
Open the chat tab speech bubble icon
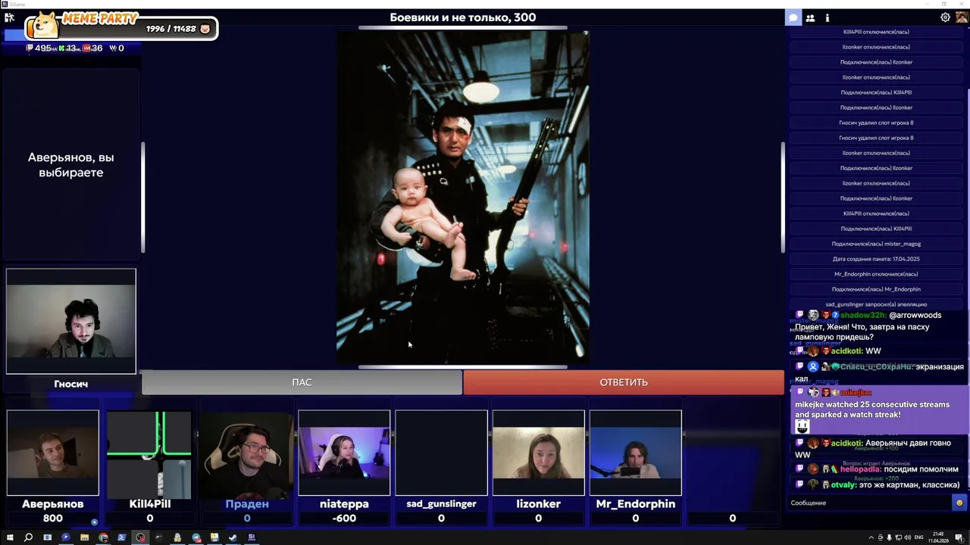pos(793,17)
